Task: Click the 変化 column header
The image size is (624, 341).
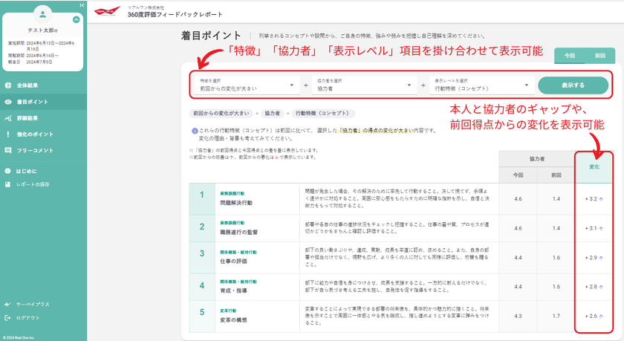Action: [x=594, y=166]
